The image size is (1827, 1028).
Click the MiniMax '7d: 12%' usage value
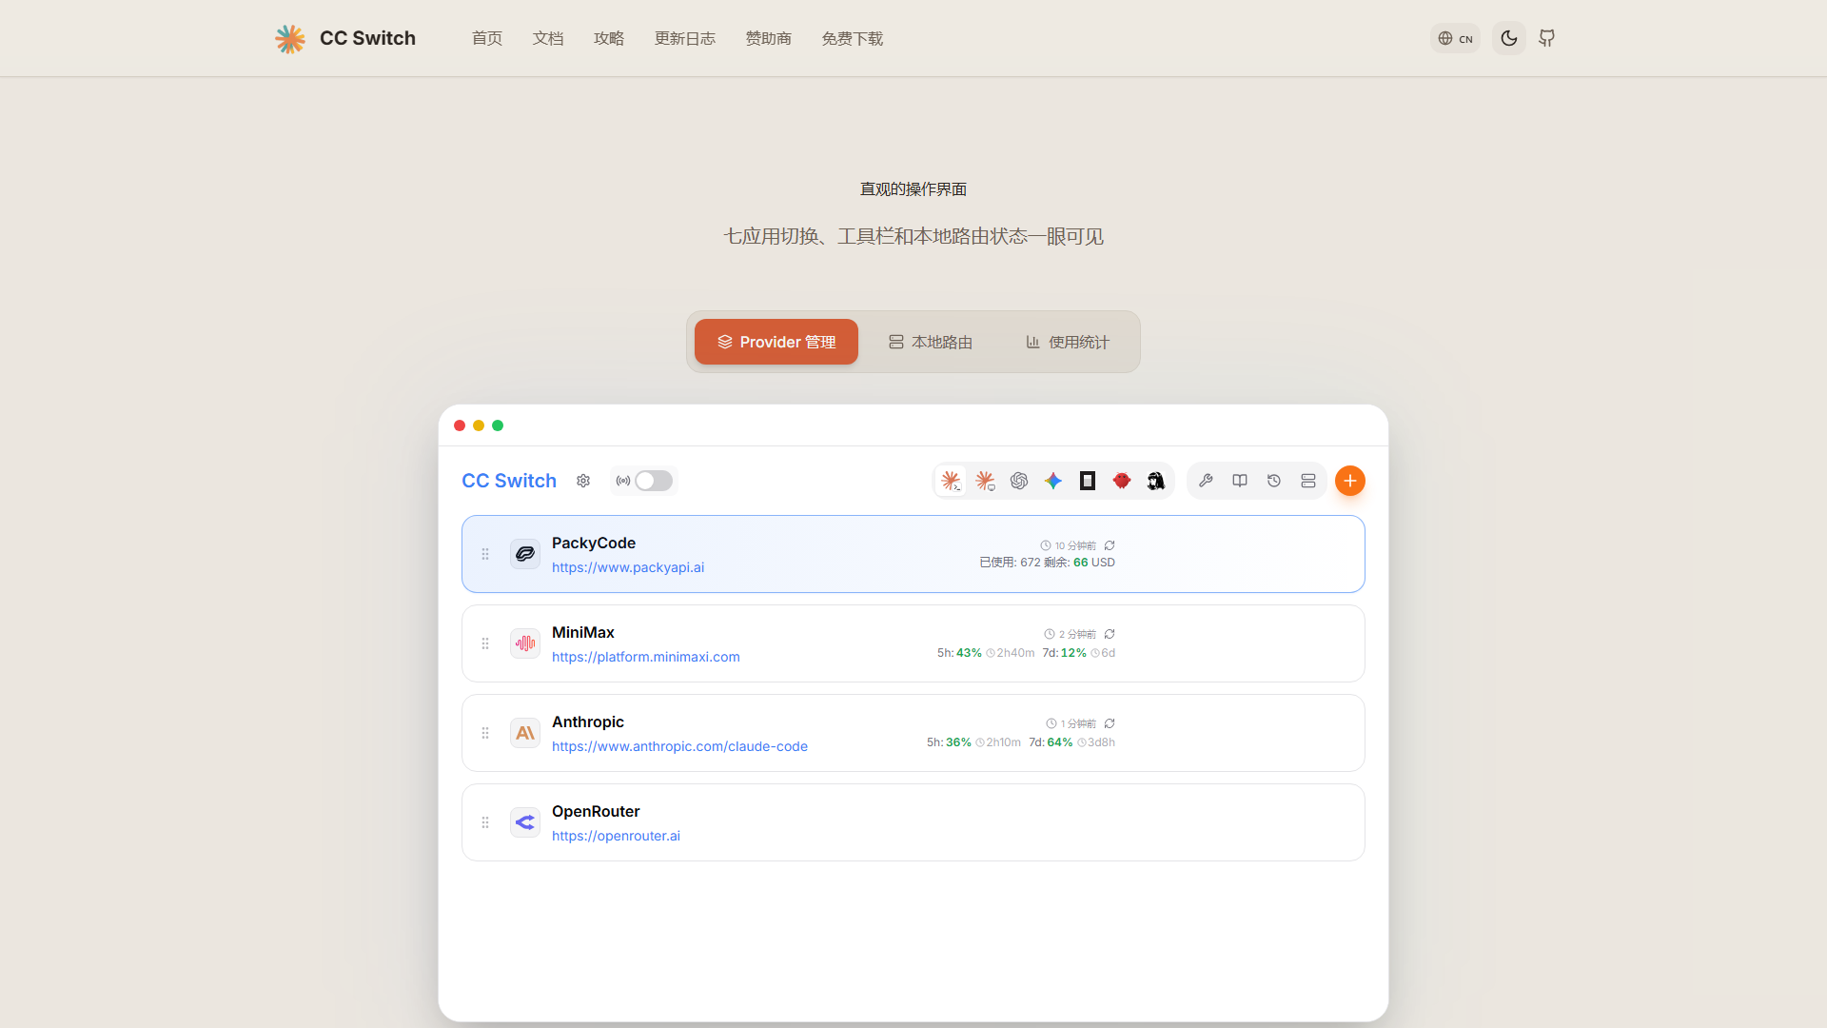tap(1064, 653)
